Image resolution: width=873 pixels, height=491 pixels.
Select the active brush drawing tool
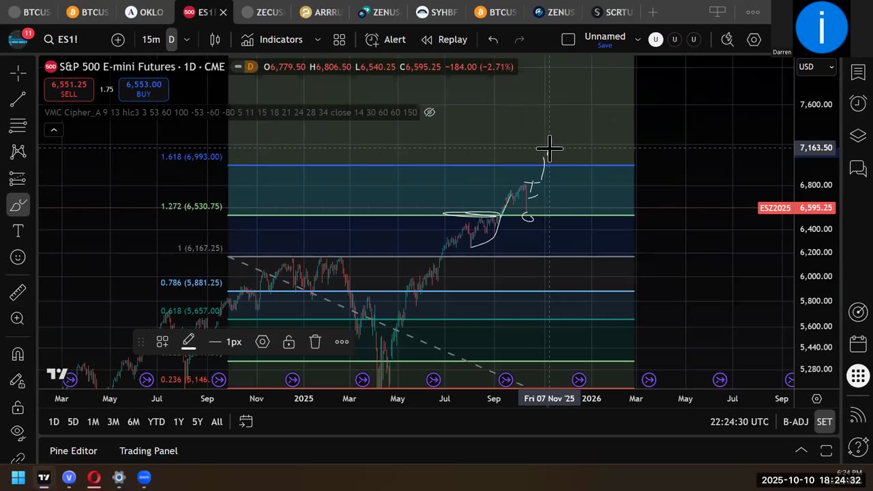[x=18, y=205]
